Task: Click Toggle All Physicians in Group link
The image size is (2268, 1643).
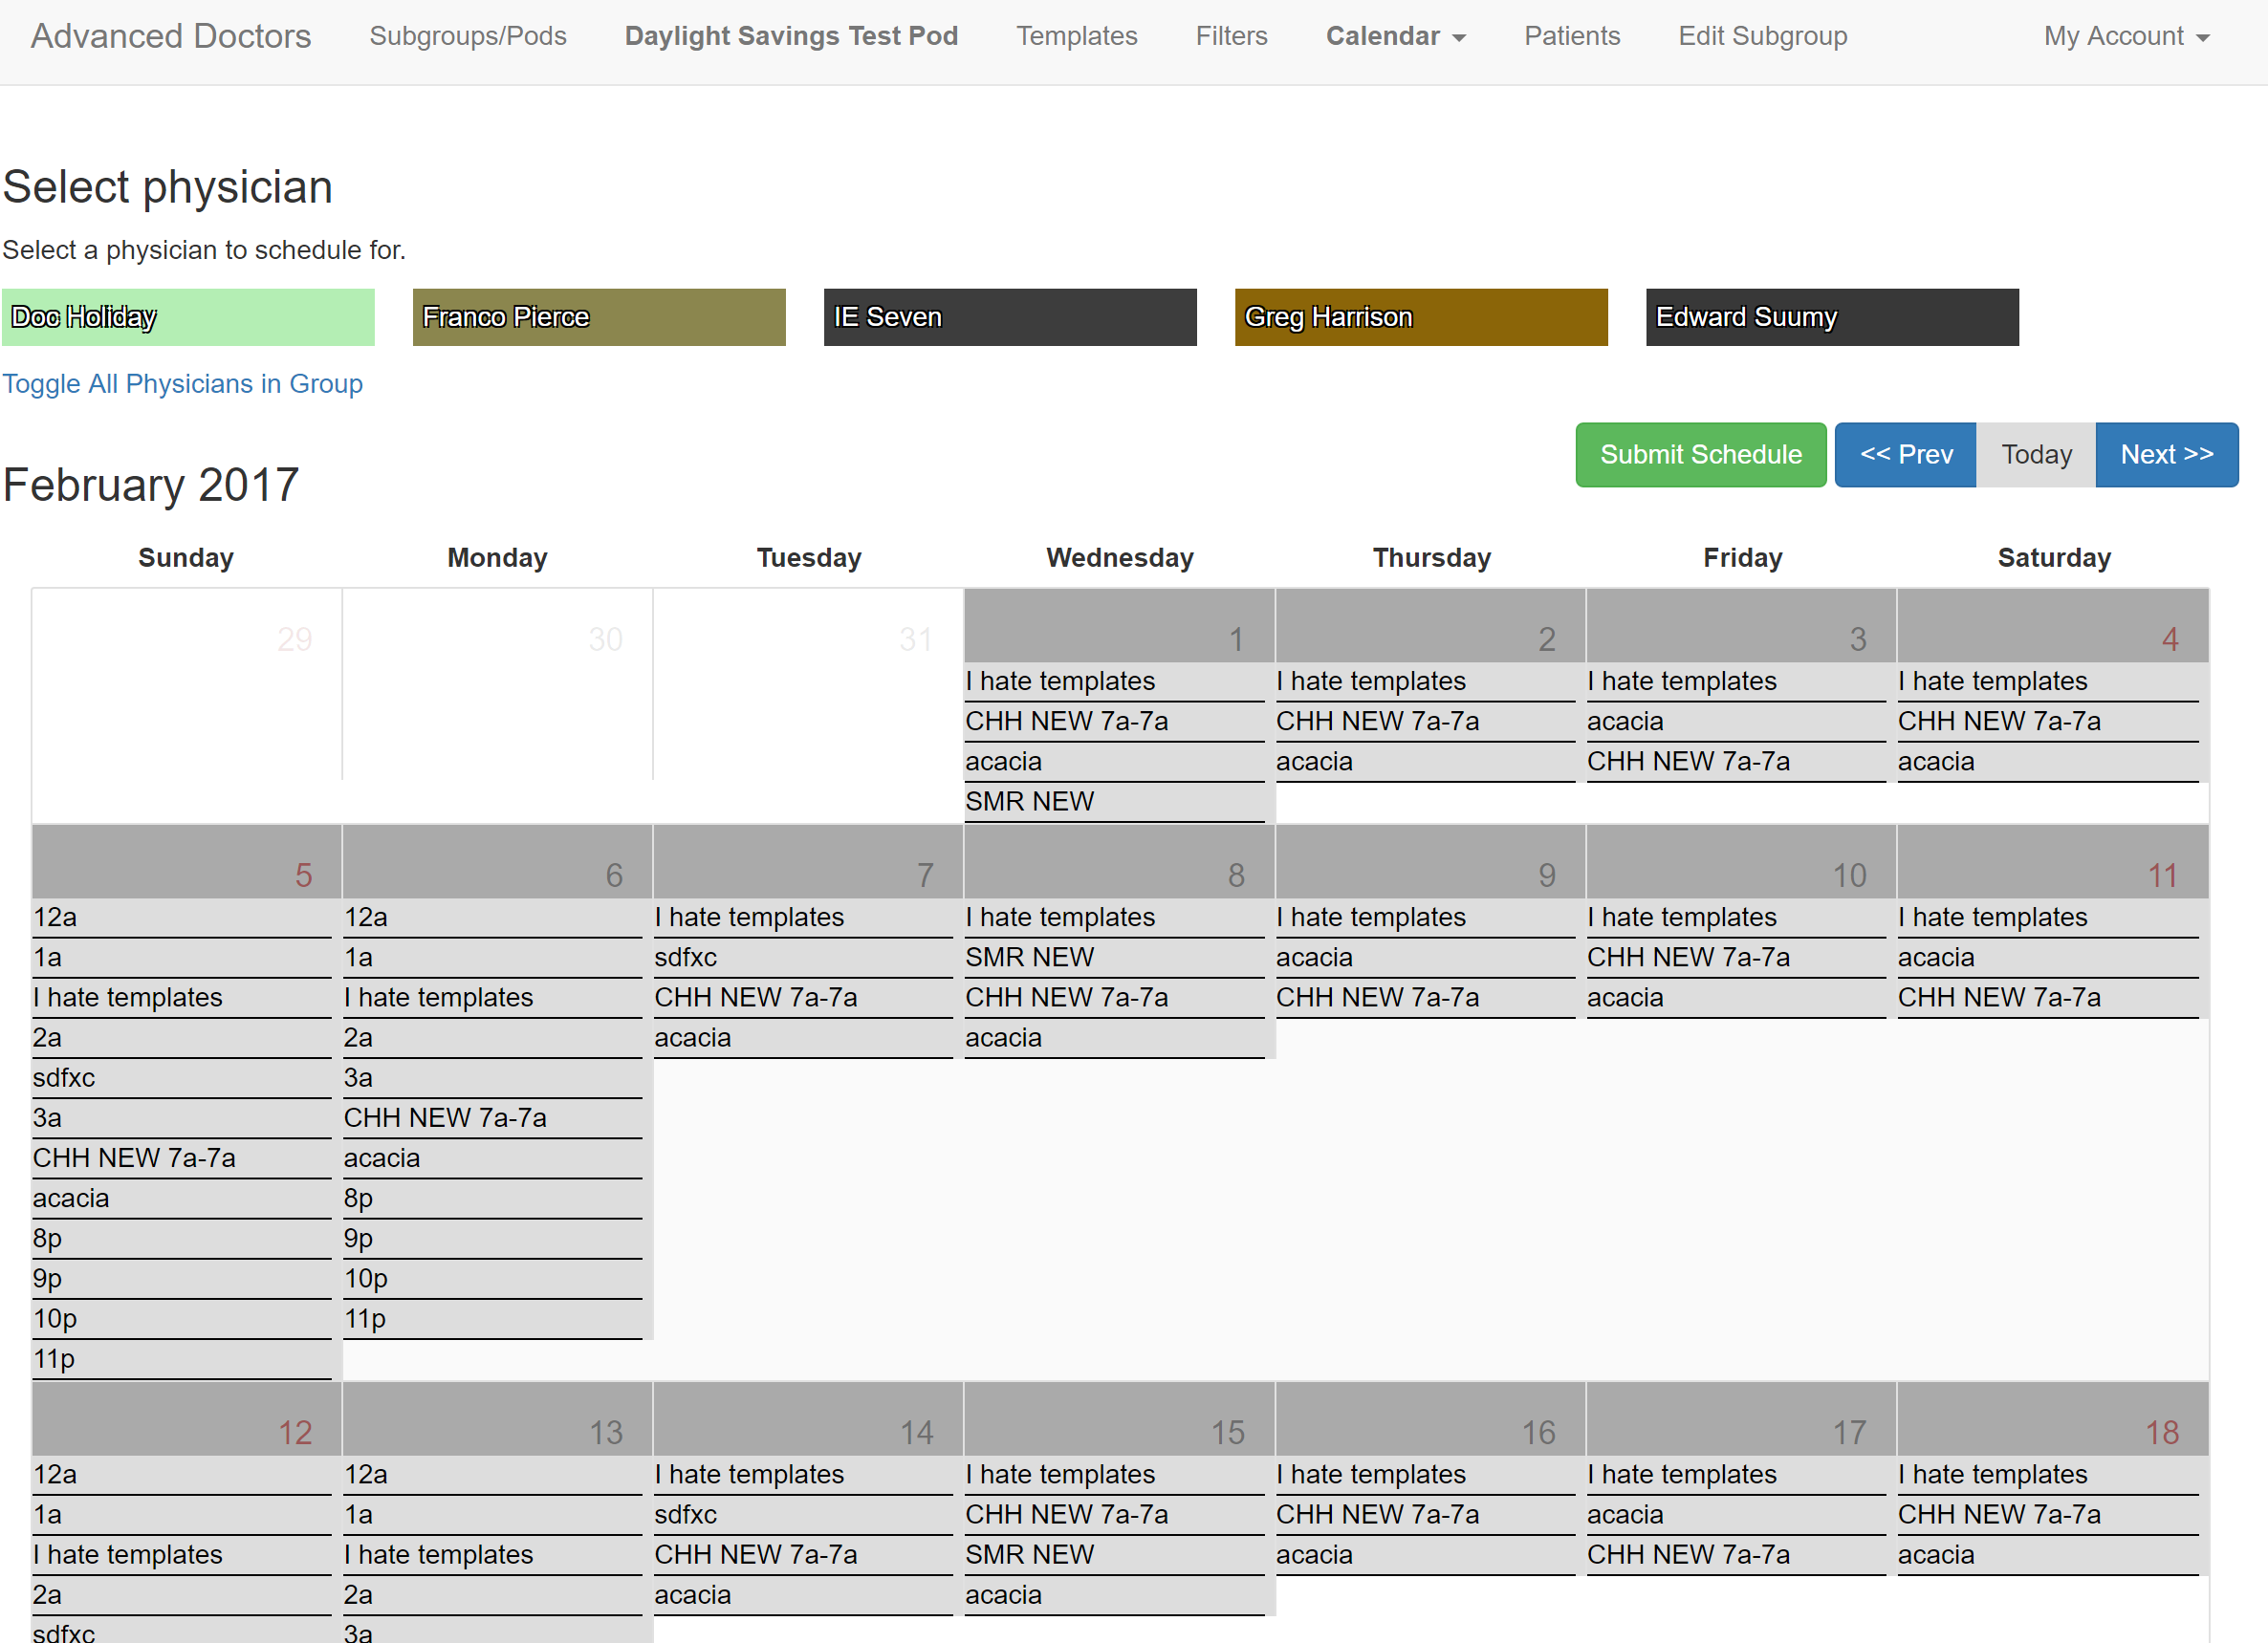Action: (x=182, y=384)
